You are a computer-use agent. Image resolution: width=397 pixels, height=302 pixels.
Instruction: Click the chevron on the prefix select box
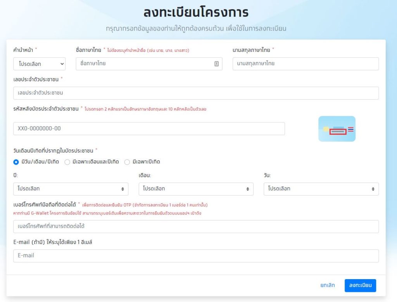pyautogui.click(x=62, y=64)
